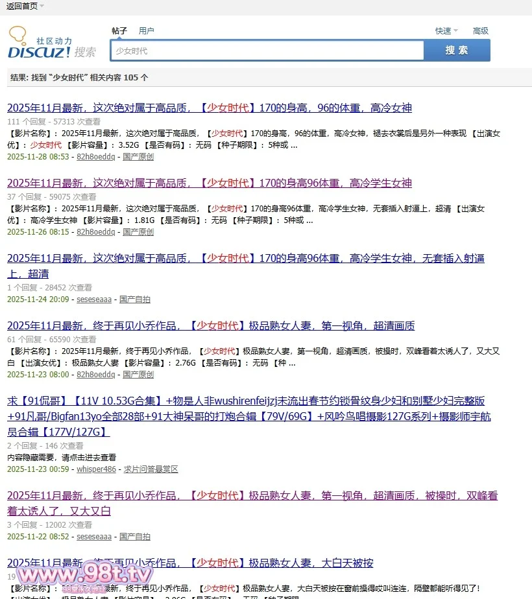Open the result title posted 2025-11-23 08:00

pos(210,326)
